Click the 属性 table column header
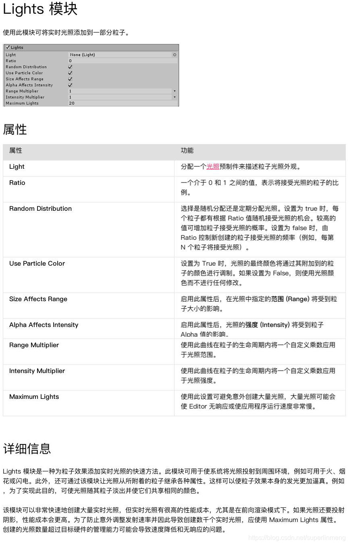The width and height of the screenshot is (349, 545). 16,151
